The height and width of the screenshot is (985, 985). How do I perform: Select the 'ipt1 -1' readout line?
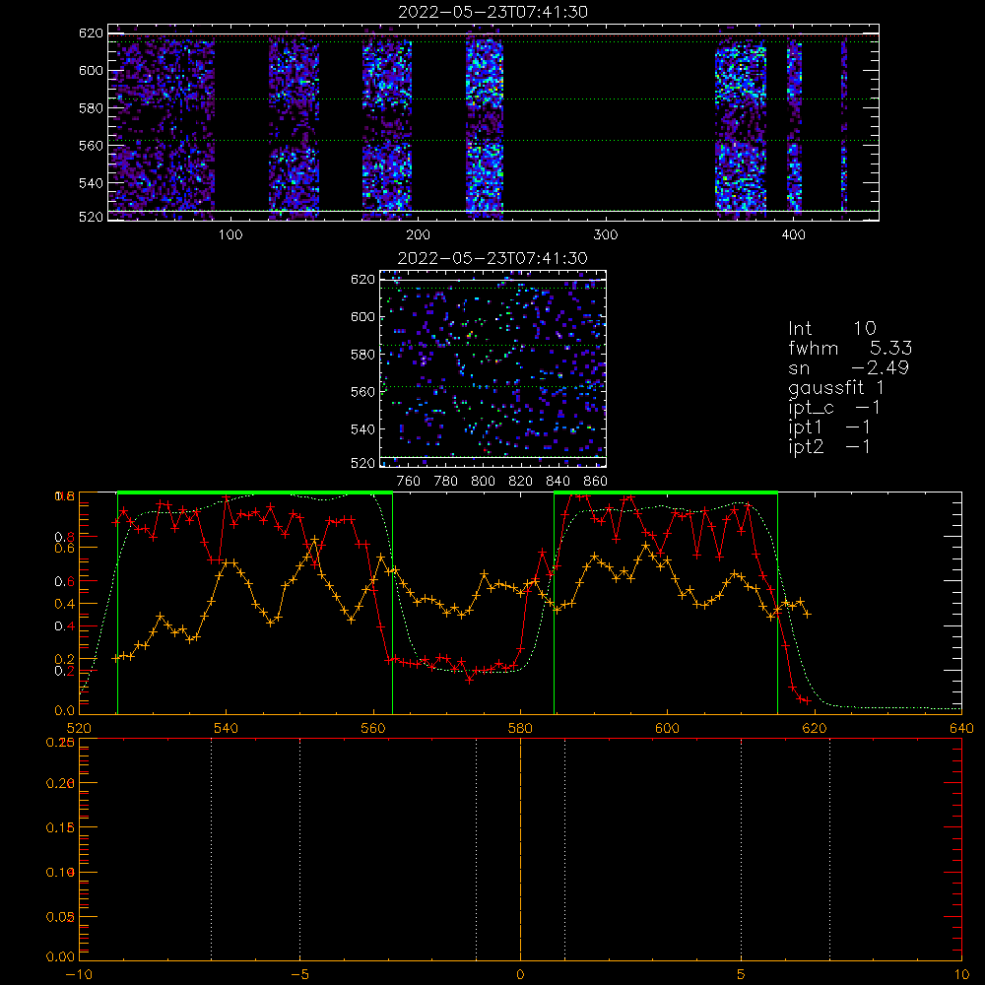(x=829, y=427)
